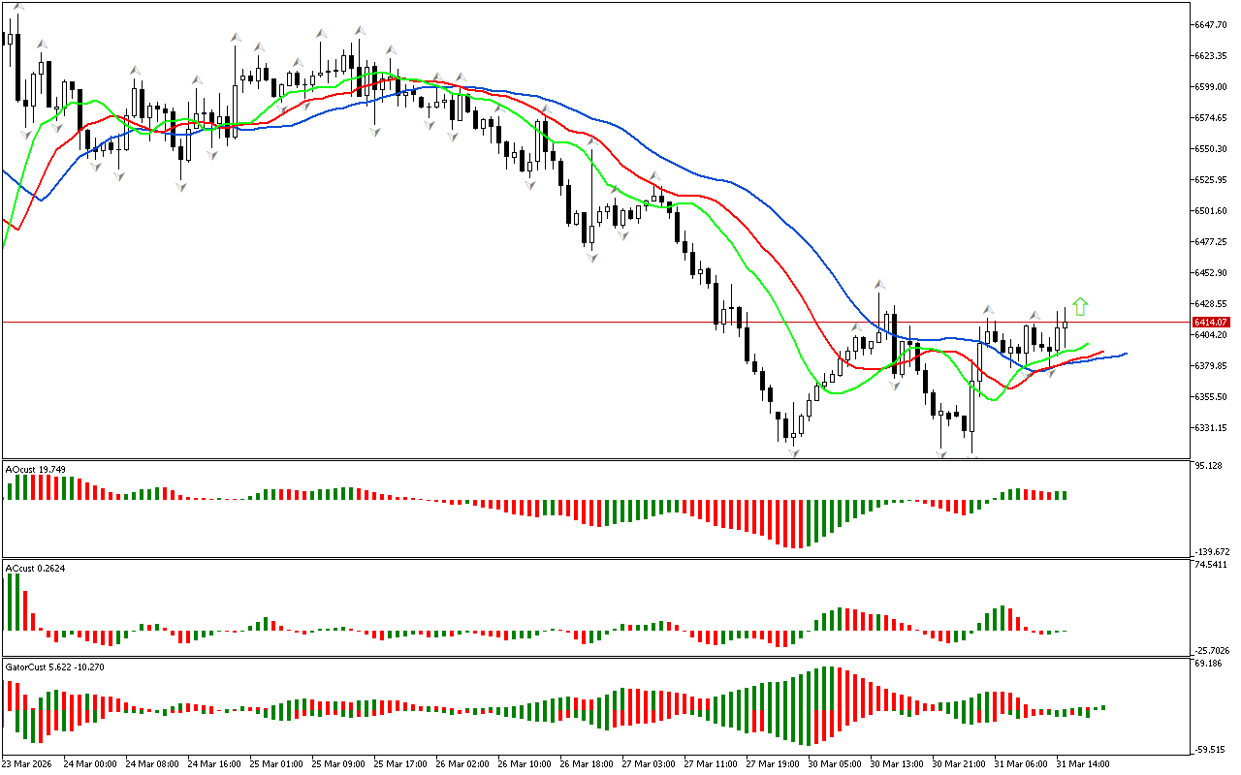
Task: Click the 69.186 Gator scale value
Action: pyautogui.click(x=1209, y=664)
